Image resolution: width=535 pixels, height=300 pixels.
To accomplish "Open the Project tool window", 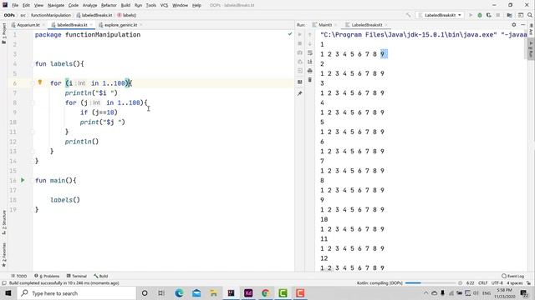I will pyautogui.click(x=3, y=33).
